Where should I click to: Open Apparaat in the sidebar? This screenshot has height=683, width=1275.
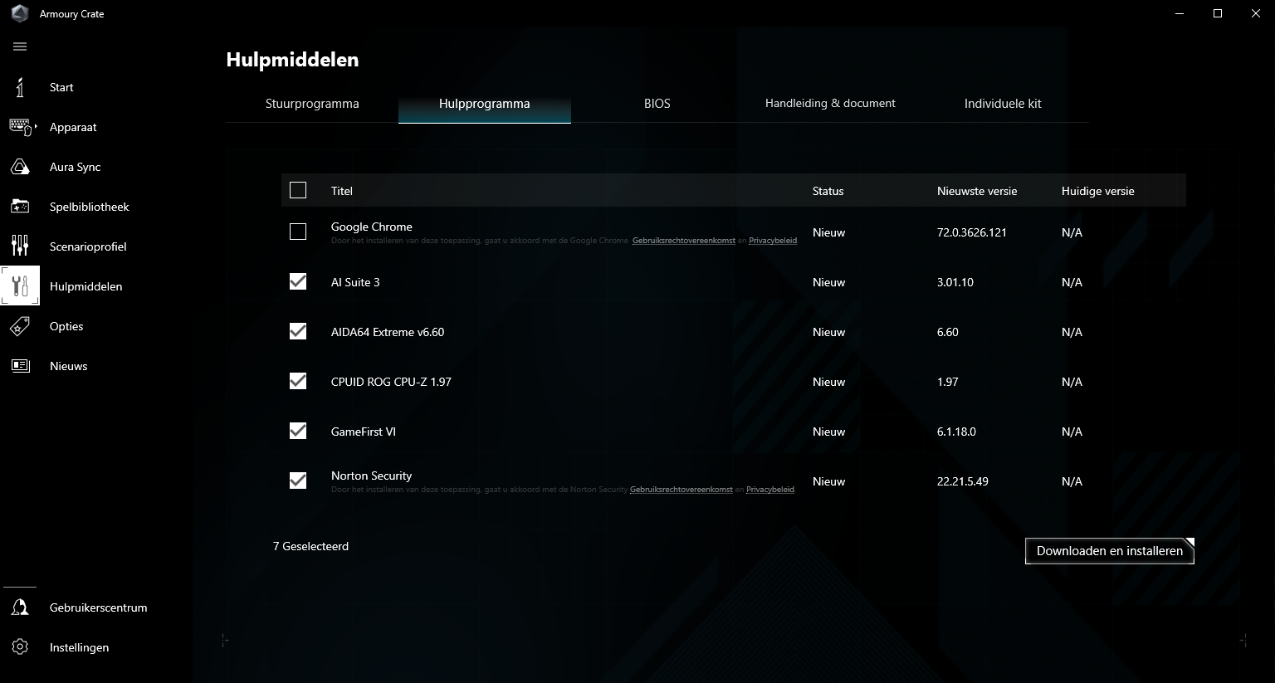(x=73, y=127)
